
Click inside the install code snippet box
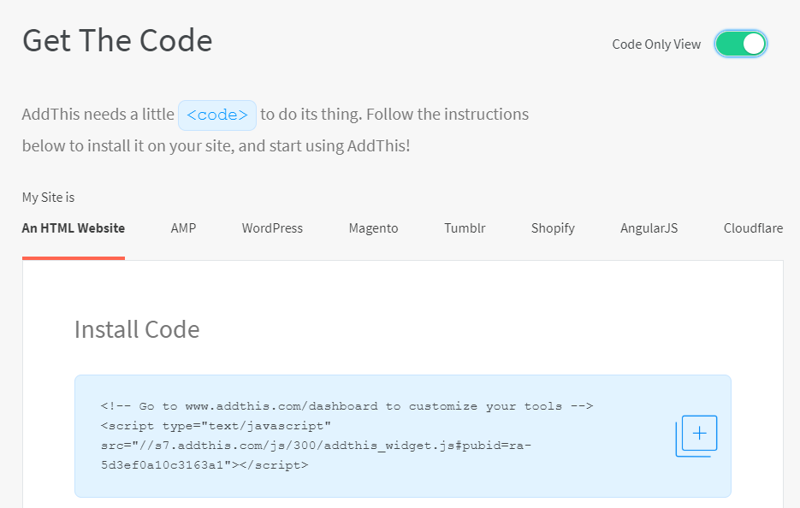[x=403, y=436]
